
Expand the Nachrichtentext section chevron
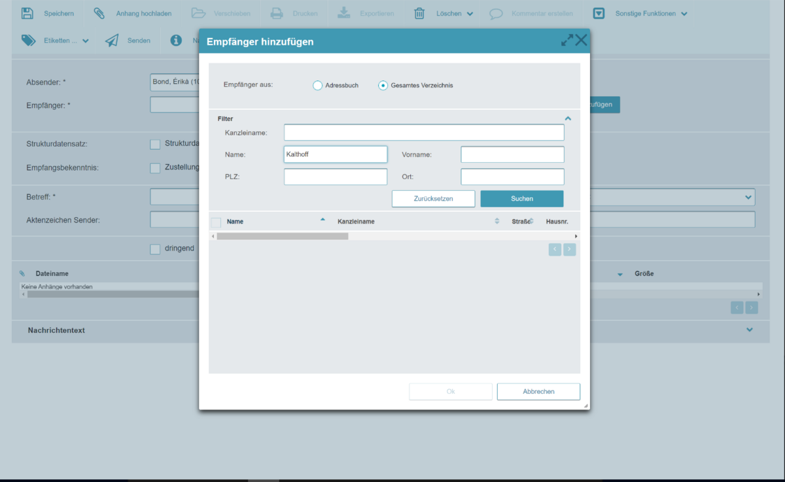pyautogui.click(x=750, y=330)
